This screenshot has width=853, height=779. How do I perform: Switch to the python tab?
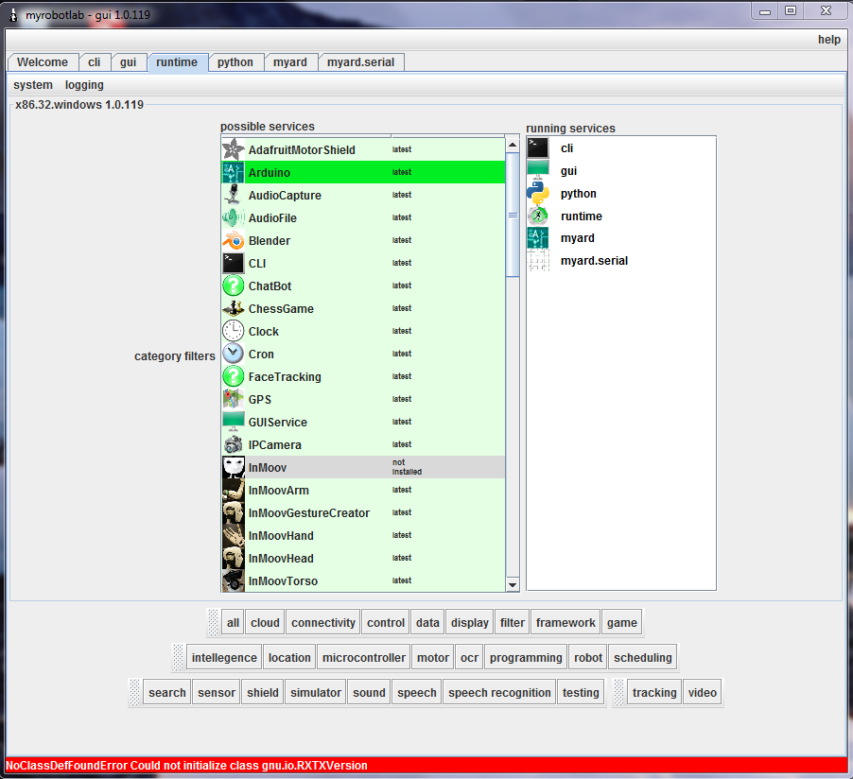coord(235,62)
